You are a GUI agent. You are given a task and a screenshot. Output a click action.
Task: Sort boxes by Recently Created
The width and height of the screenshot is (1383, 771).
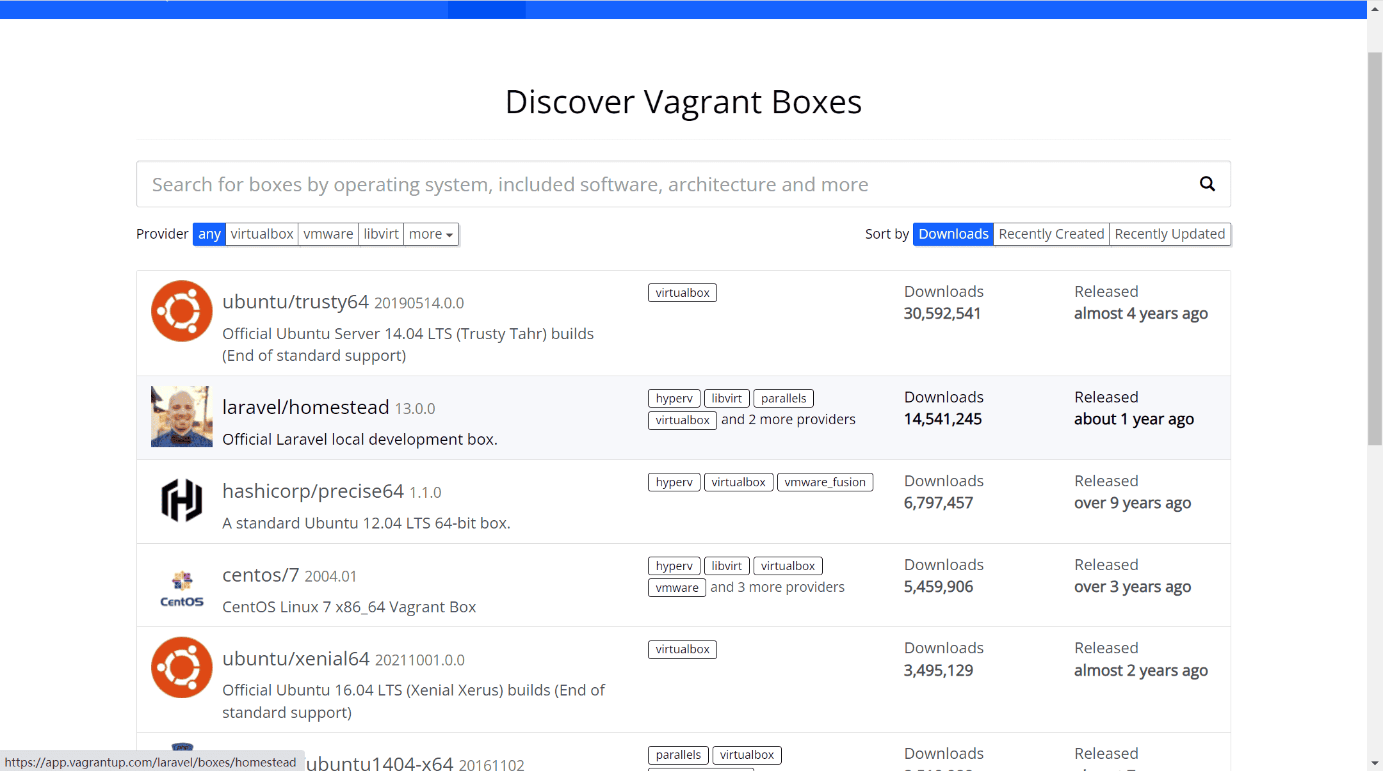[1051, 234]
